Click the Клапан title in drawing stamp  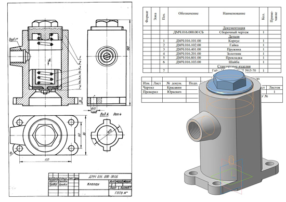(x=93, y=184)
